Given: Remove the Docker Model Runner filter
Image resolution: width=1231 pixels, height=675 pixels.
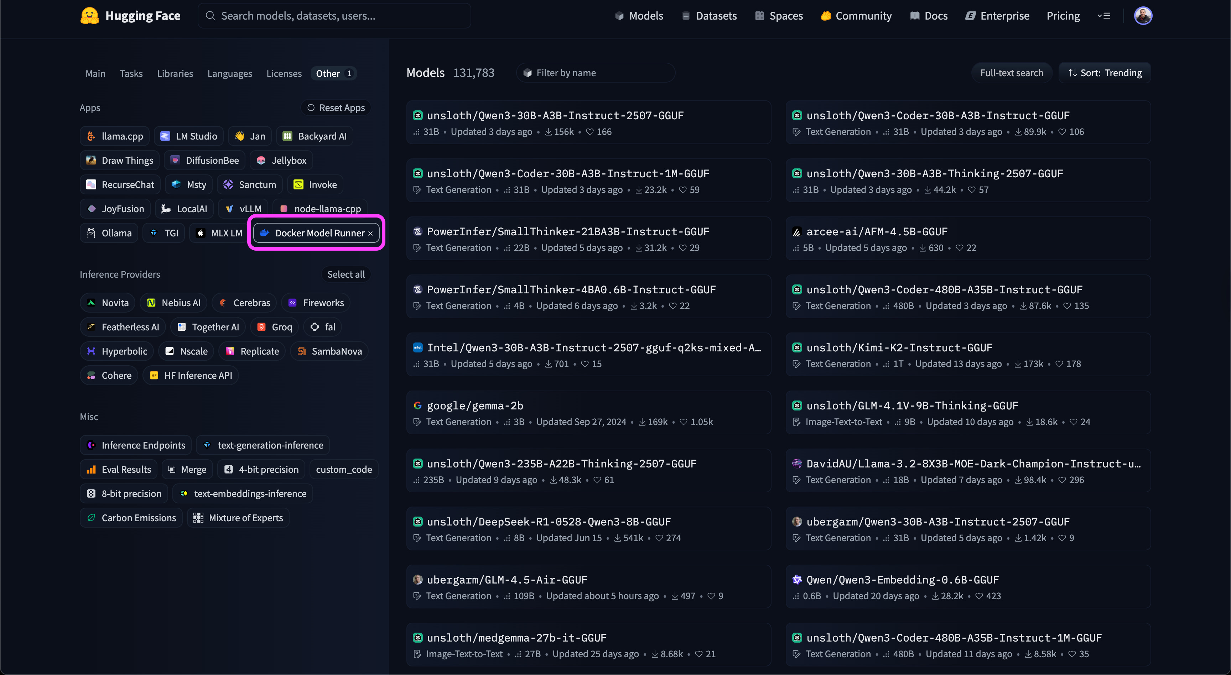Looking at the screenshot, I should click(x=370, y=234).
